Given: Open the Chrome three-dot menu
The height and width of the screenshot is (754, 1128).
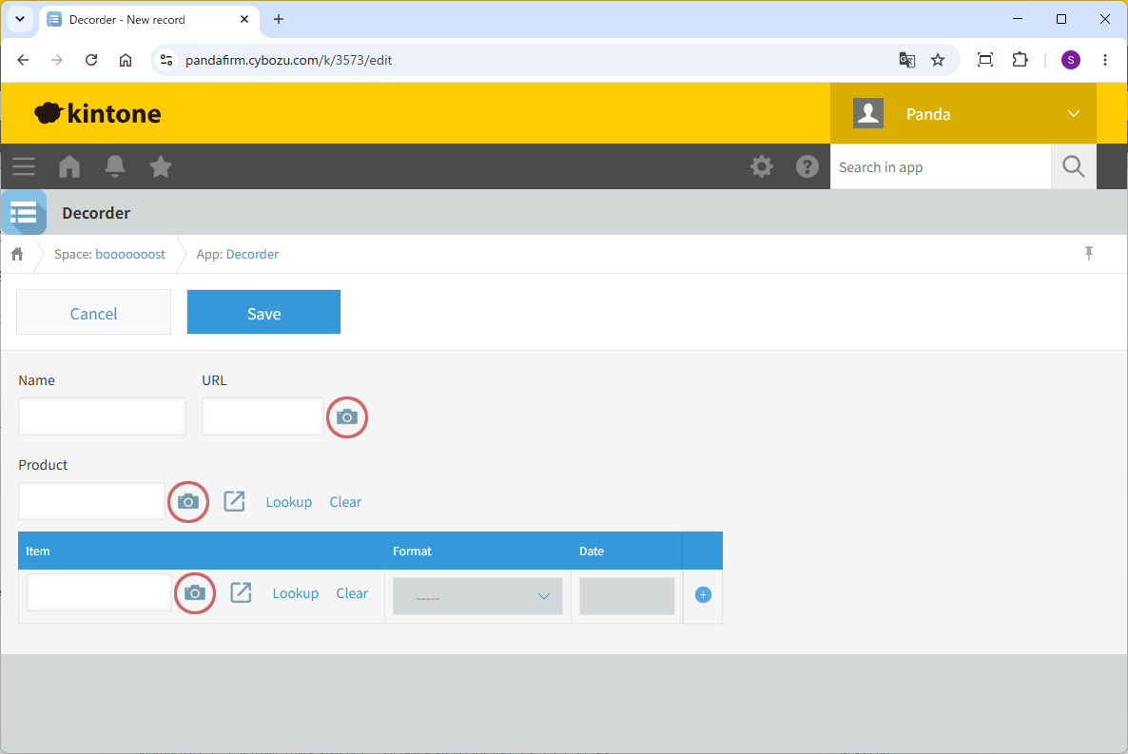Looking at the screenshot, I should [x=1105, y=60].
